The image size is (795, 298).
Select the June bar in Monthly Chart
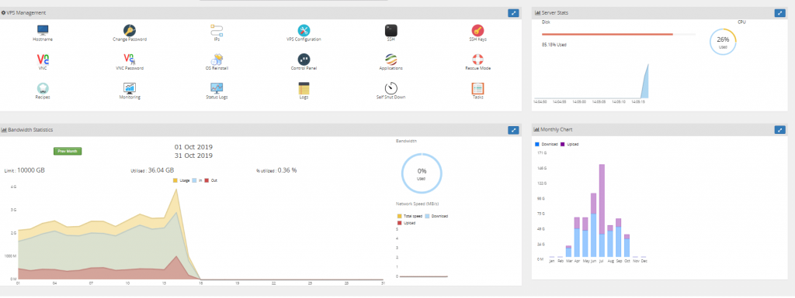pos(593,225)
